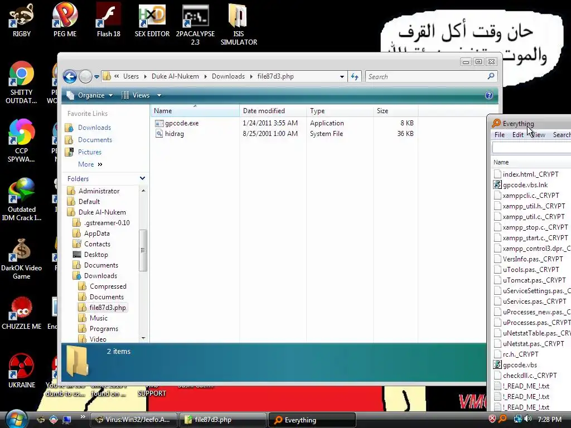Screen dimensions: 571x428
Task: Sort by Date modified column header
Action: pos(273,111)
